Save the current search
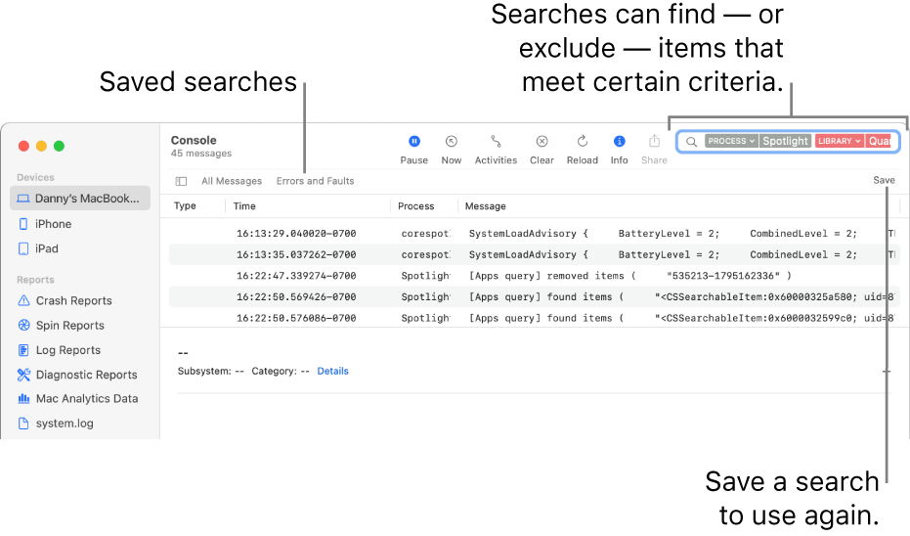The image size is (910, 536). click(x=884, y=180)
